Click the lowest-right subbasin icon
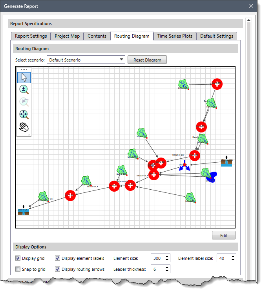 point(191,198)
